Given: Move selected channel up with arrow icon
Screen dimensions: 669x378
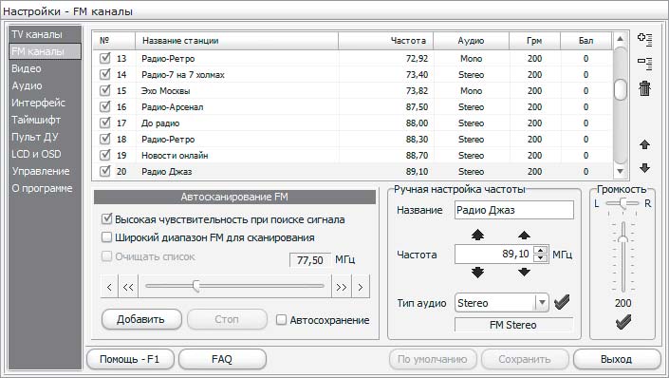Looking at the screenshot, I should click(x=644, y=144).
